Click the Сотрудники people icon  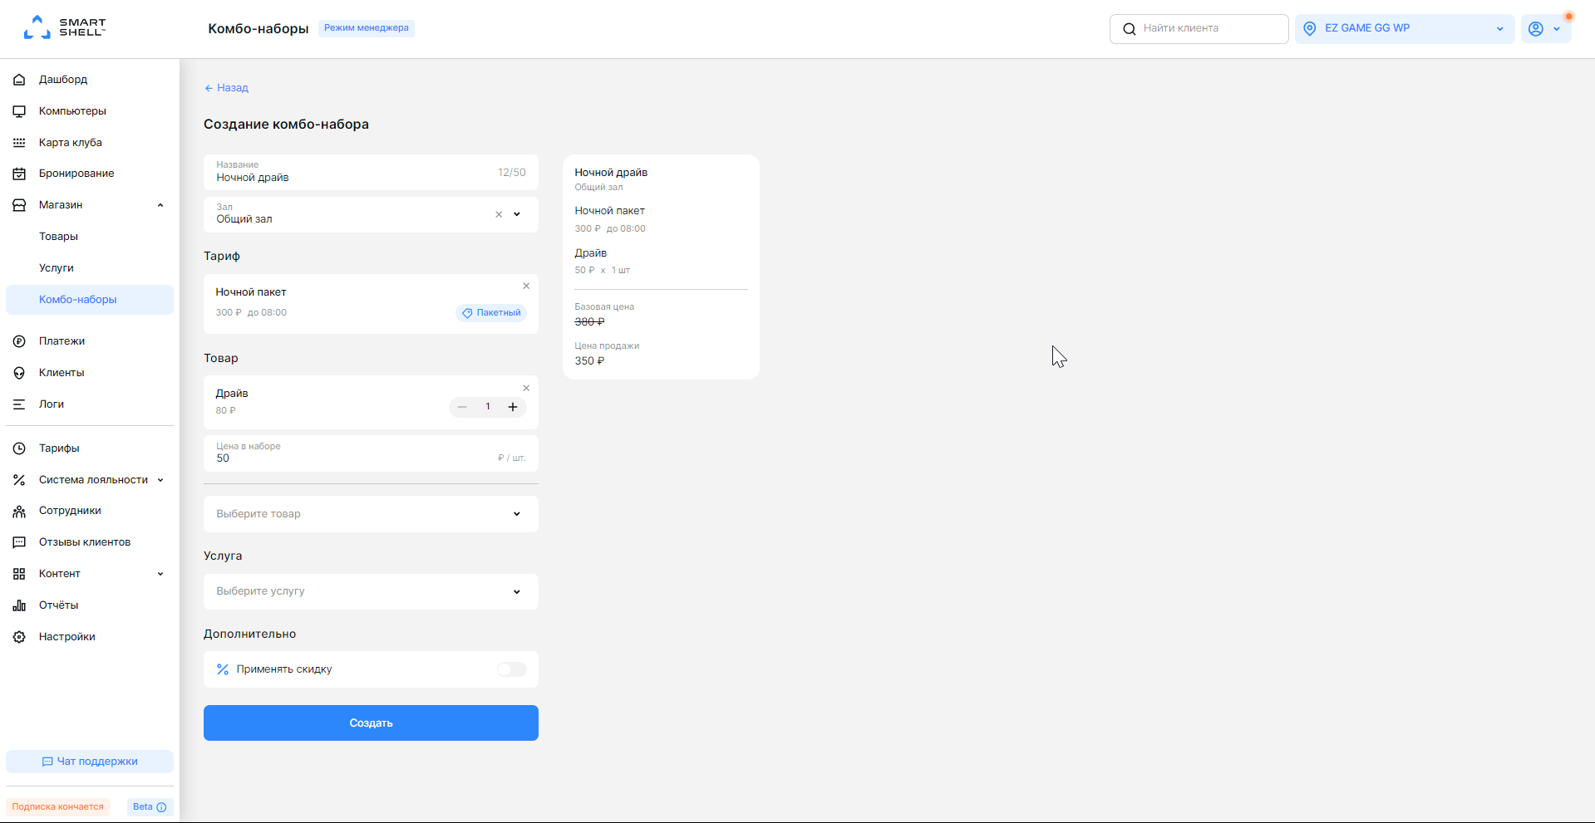(x=19, y=512)
